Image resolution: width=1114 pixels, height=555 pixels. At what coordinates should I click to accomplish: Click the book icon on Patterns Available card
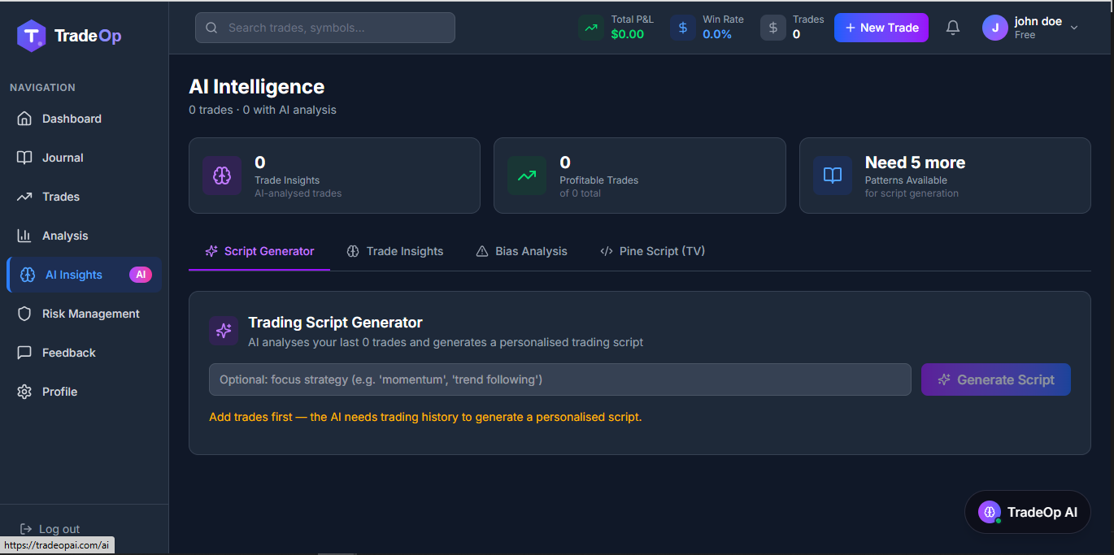click(x=833, y=176)
